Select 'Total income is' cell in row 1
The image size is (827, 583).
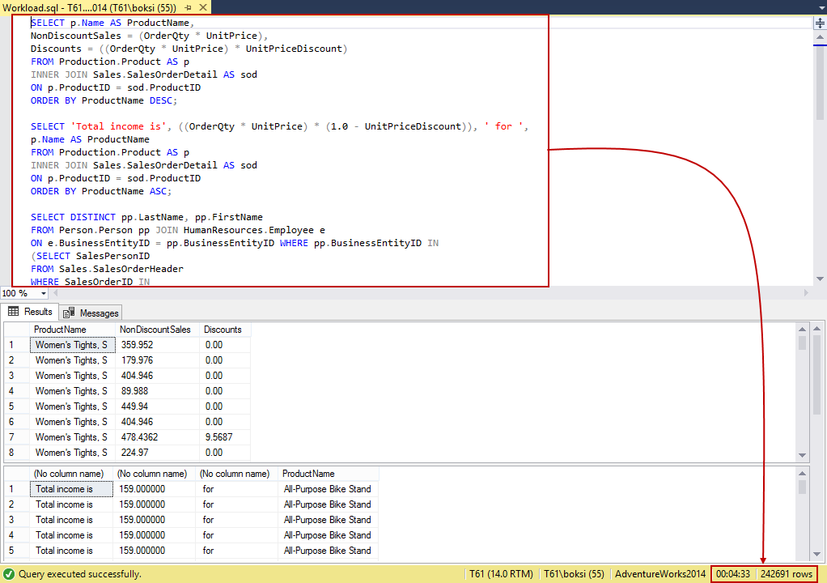tap(71, 489)
